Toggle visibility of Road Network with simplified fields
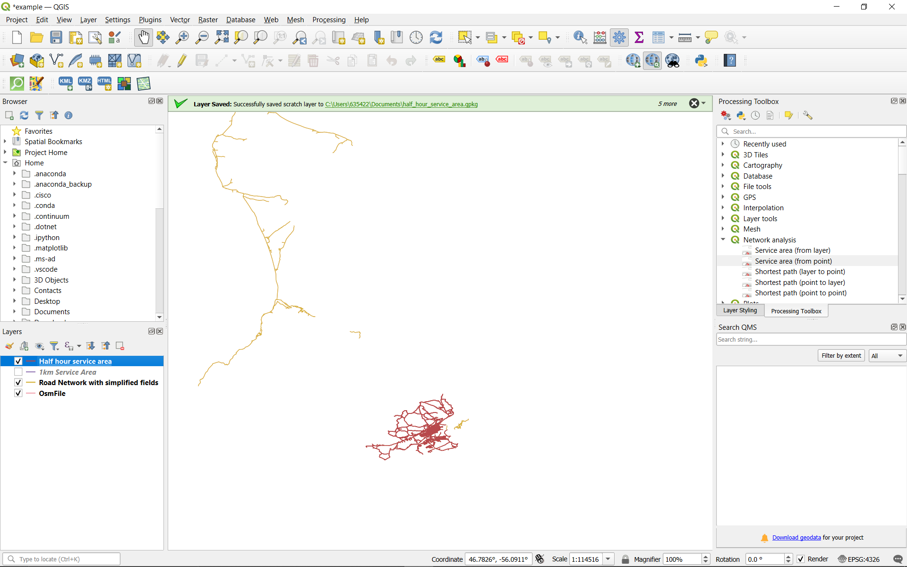The image size is (907, 567). click(17, 382)
